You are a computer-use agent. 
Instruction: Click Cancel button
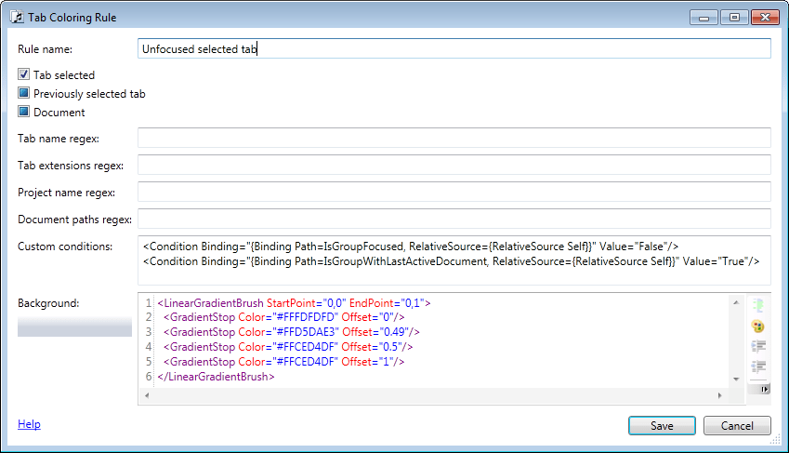pos(737,425)
